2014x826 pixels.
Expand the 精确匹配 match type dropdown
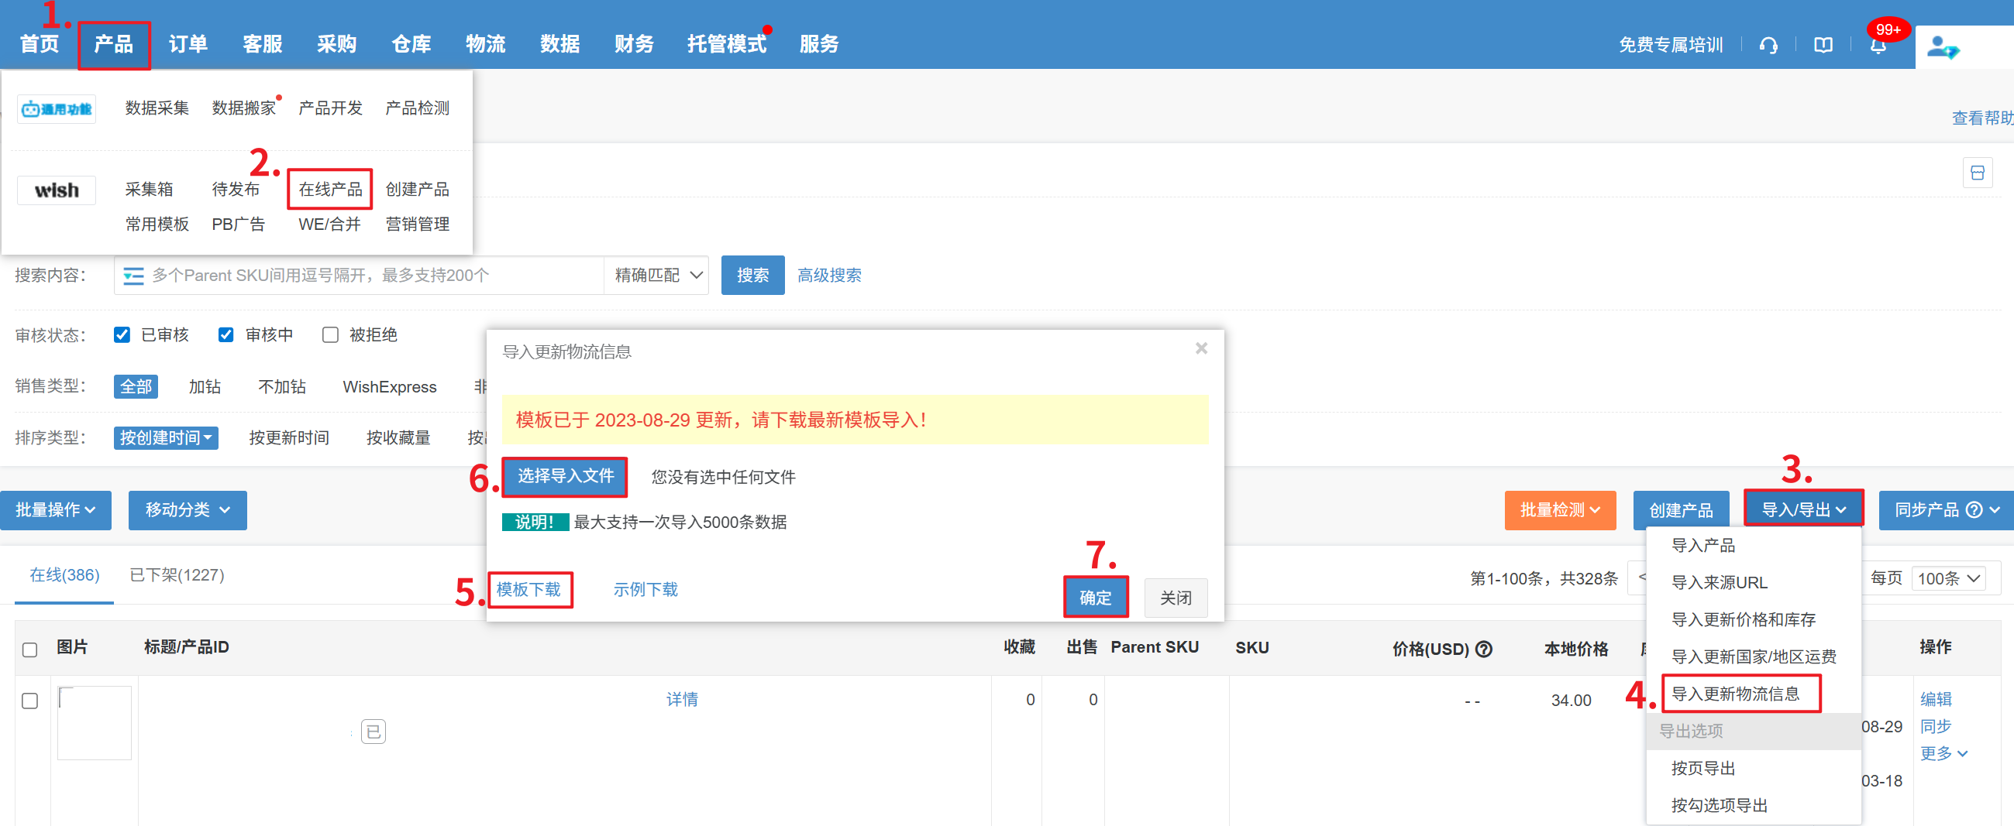(658, 276)
